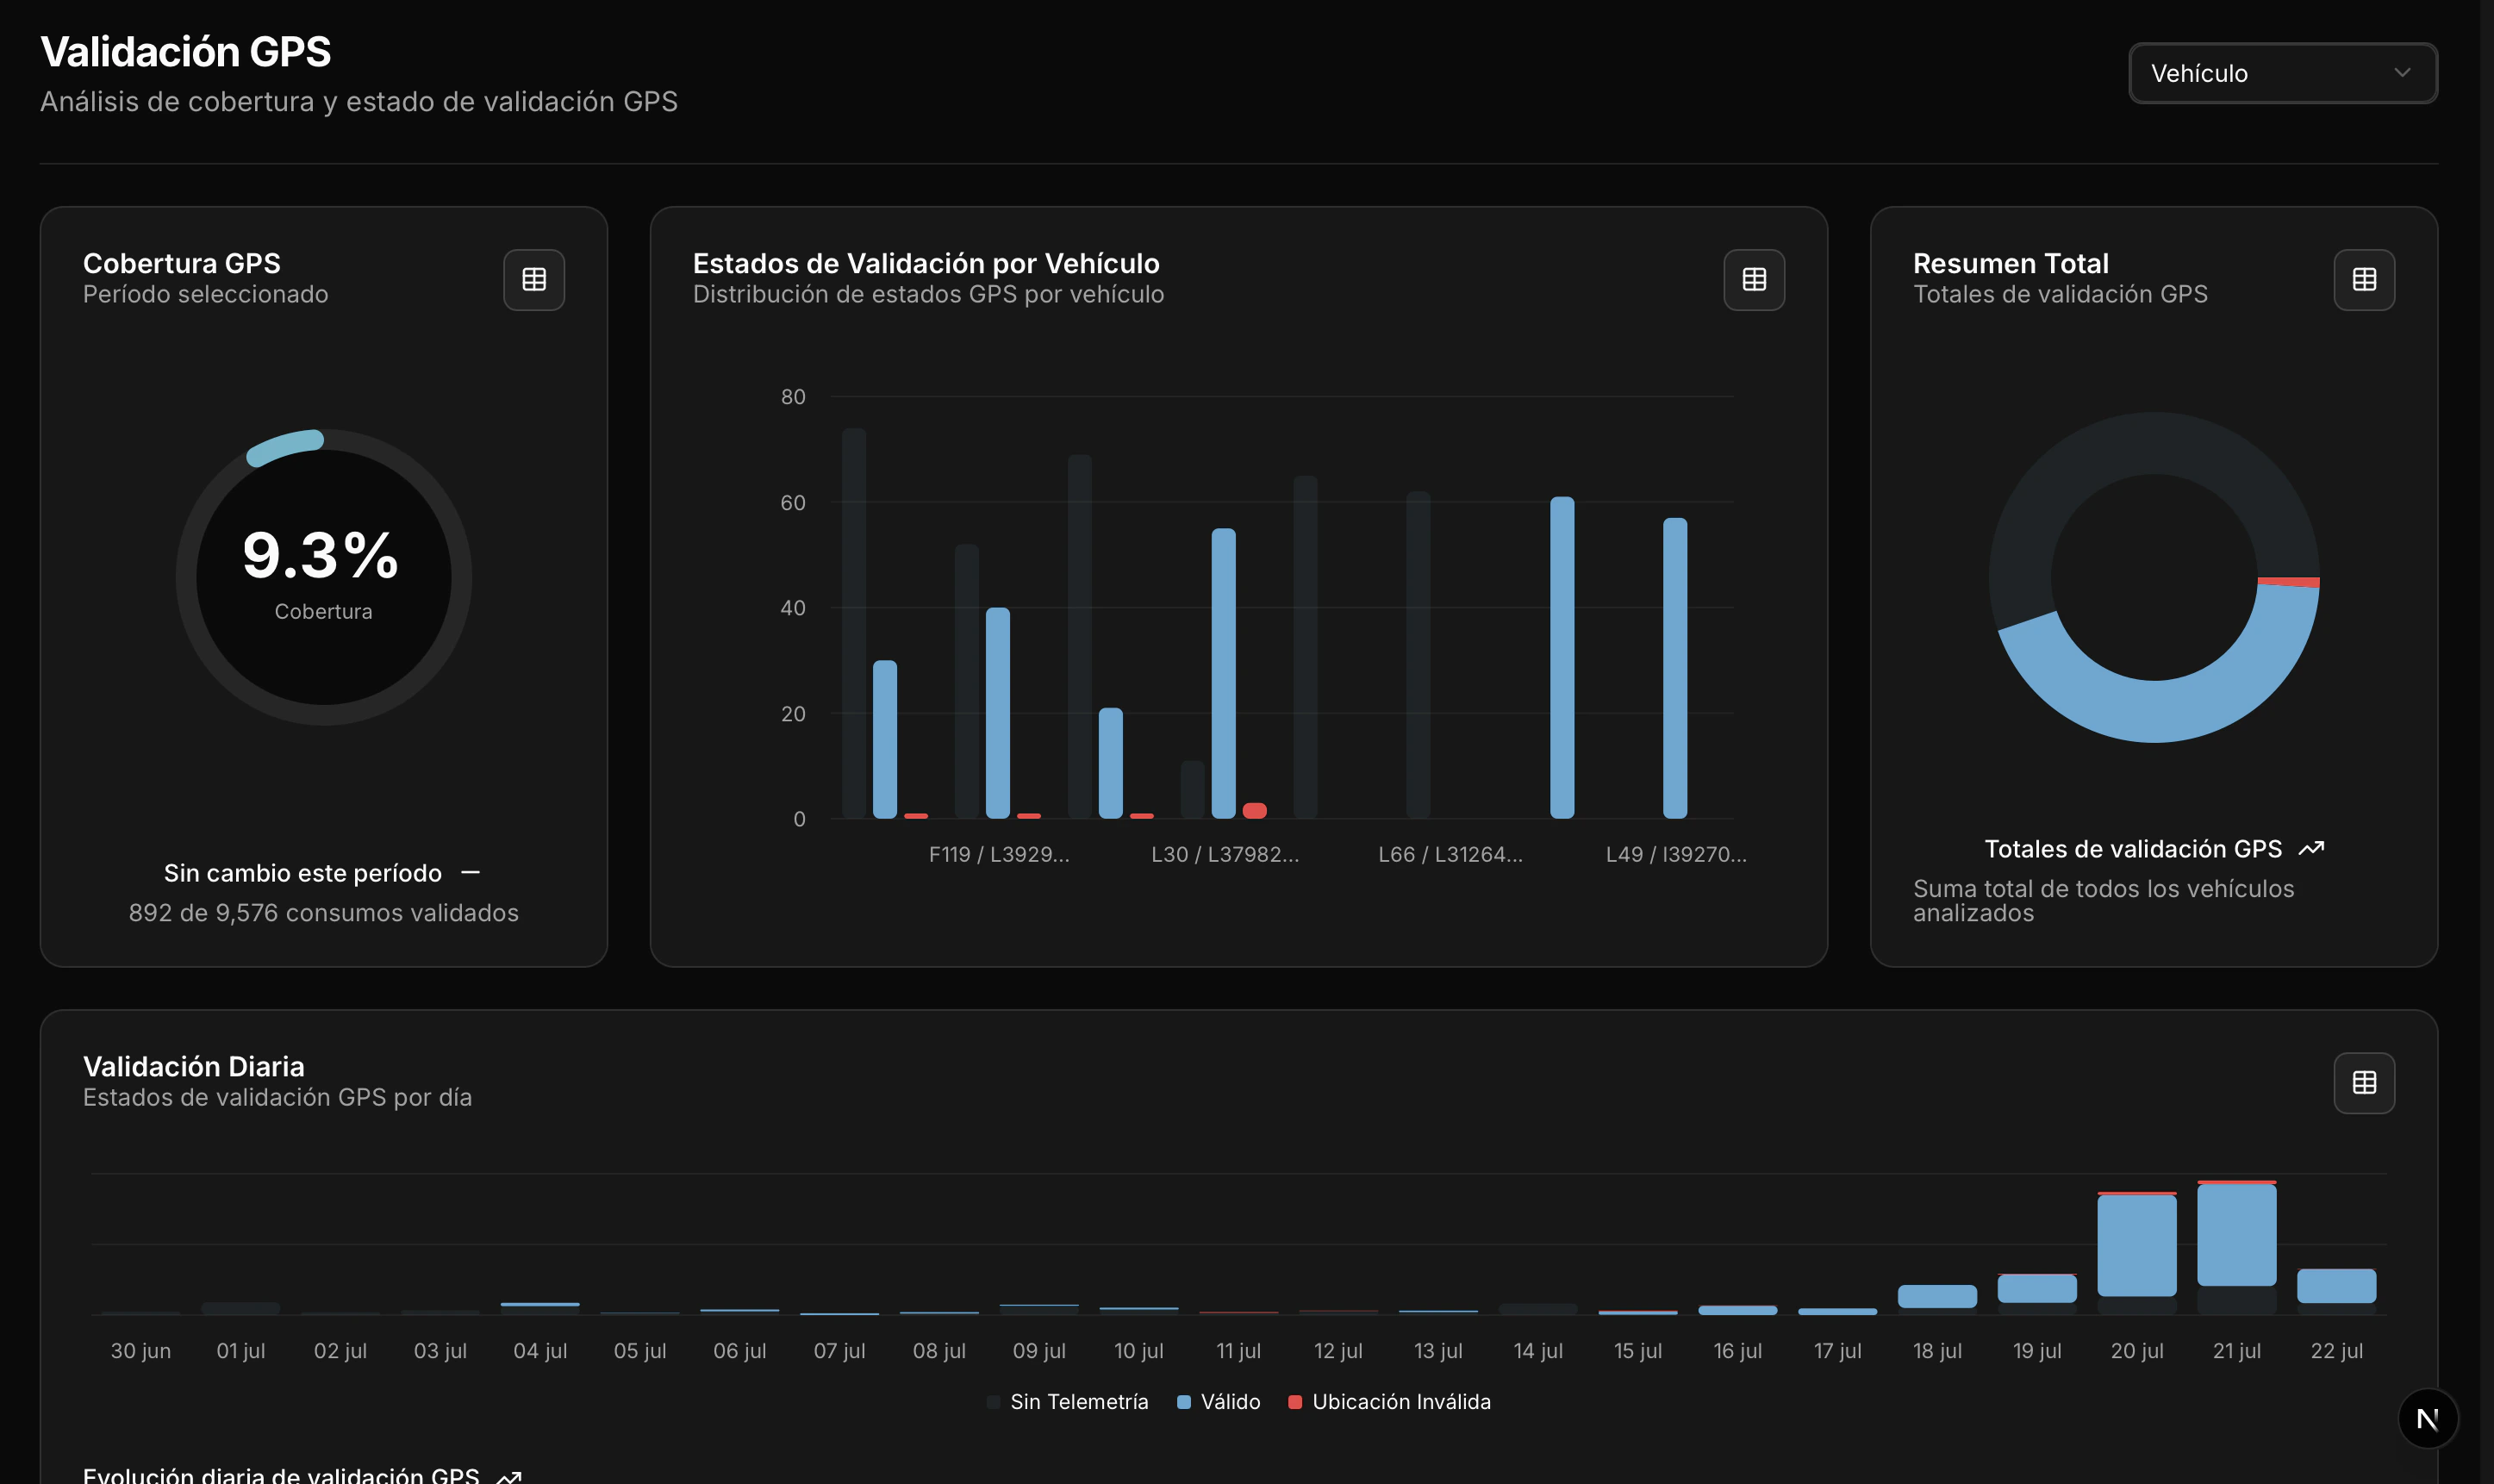The height and width of the screenshot is (1484, 2494).
Task: Click the Next.js dev tools badge
Action: coord(2427,1418)
